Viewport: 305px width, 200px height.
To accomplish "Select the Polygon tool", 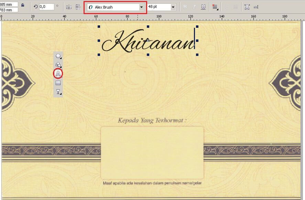I will [x=58, y=56].
